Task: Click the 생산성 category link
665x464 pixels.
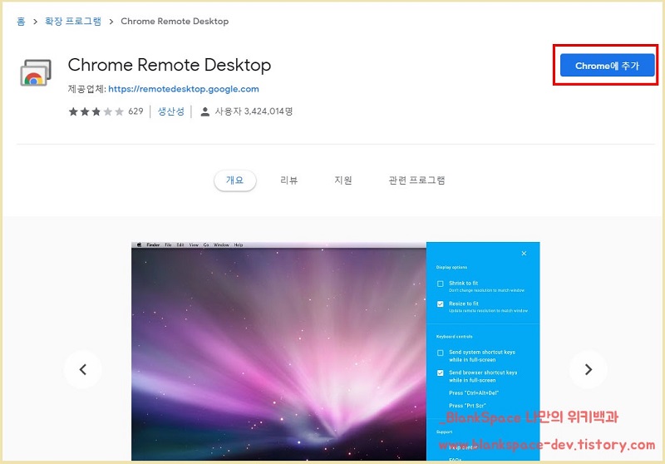Action: [x=171, y=111]
